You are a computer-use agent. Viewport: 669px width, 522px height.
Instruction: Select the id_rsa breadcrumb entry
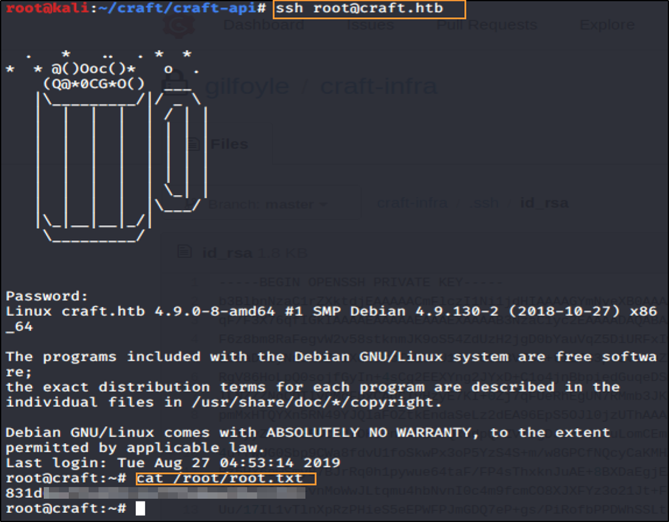coord(544,204)
